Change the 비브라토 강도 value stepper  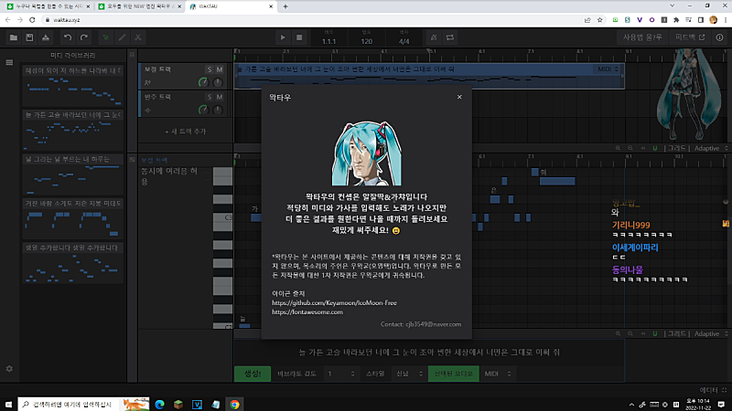click(x=340, y=374)
